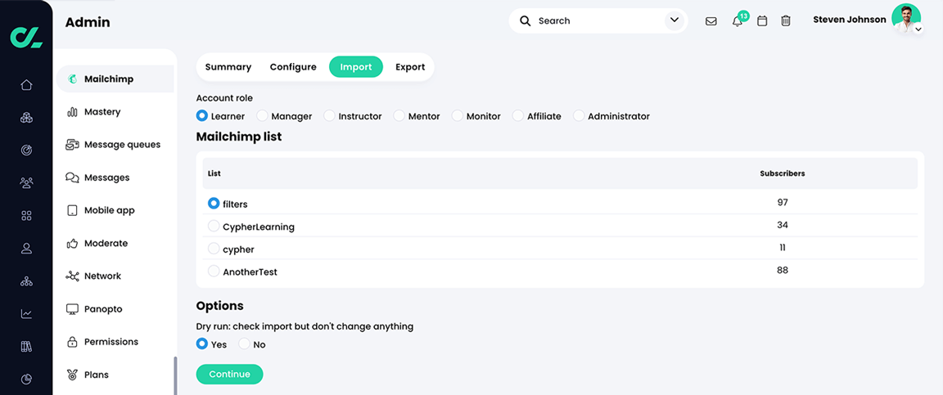Click the search magnifier icon
The width and height of the screenshot is (943, 395).
pos(525,21)
